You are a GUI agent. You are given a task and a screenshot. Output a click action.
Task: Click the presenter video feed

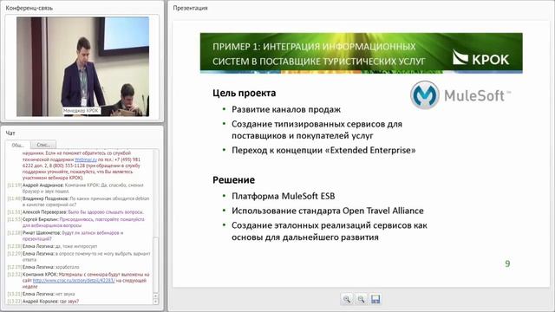(x=83, y=67)
